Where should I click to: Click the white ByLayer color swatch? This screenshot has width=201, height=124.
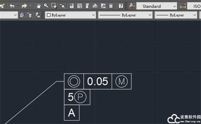coord(49,15)
